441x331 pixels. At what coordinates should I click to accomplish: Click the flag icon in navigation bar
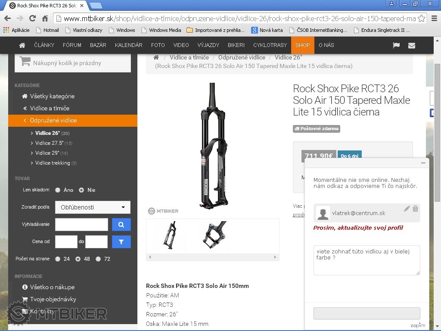click(x=396, y=45)
